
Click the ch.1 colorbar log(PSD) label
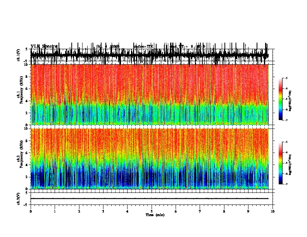tap(290, 101)
